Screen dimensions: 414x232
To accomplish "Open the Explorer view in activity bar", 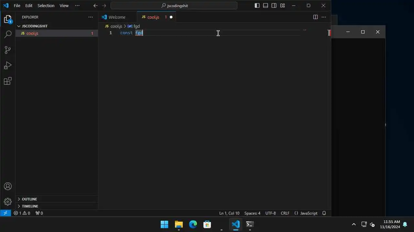I will 8,19.
